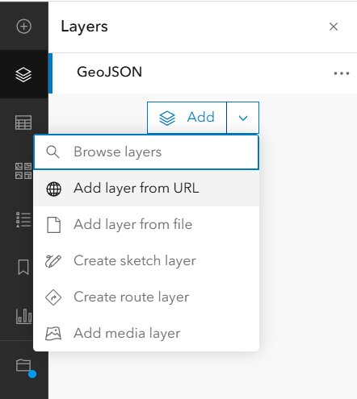Close the Layers panel
This screenshot has height=399, width=357.
[334, 27]
